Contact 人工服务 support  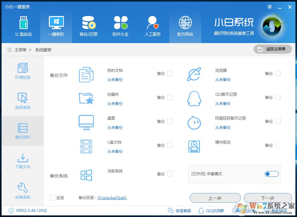[x=153, y=26]
